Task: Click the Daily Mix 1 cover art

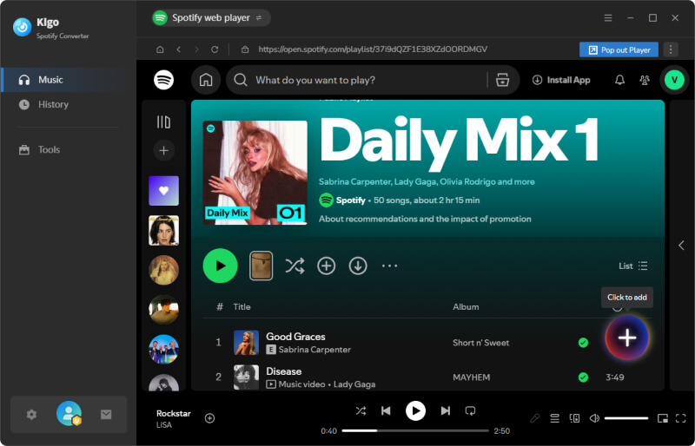Action: pyautogui.click(x=255, y=173)
